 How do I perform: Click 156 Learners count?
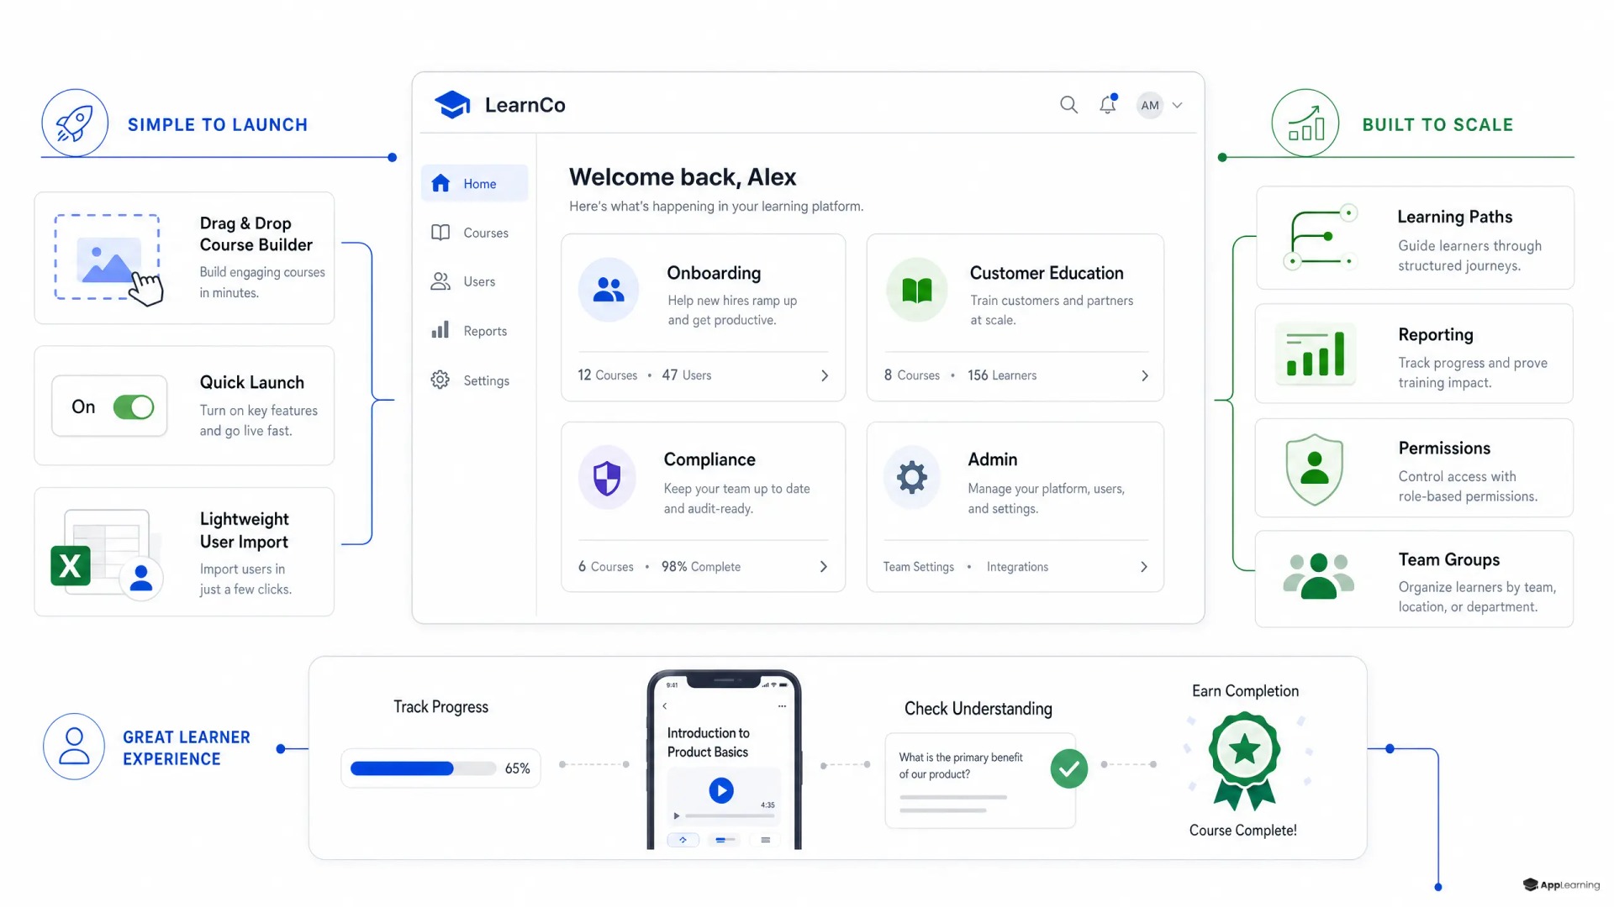(x=1002, y=375)
